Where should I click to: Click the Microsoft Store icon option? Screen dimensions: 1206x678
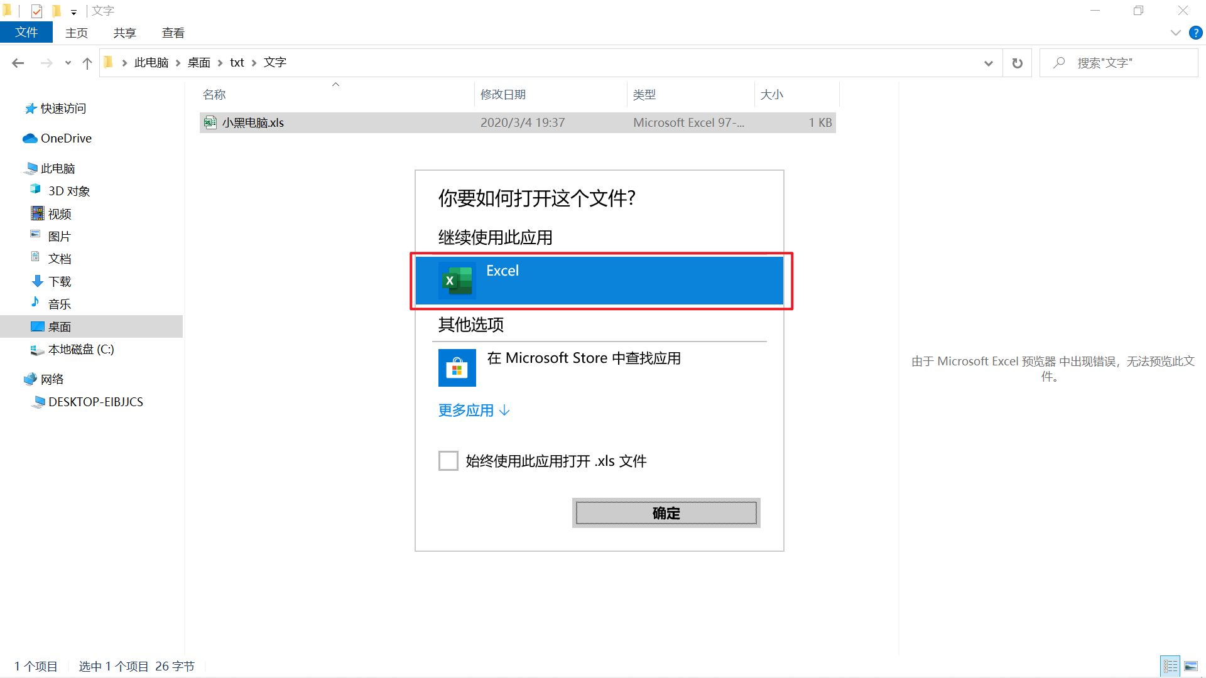pyautogui.click(x=457, y=368)
